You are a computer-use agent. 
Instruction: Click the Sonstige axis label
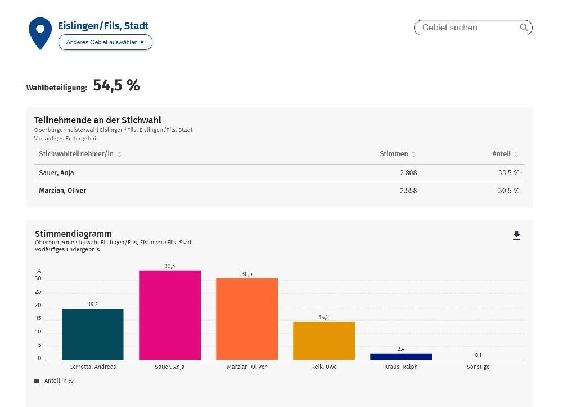coord(478,367)
